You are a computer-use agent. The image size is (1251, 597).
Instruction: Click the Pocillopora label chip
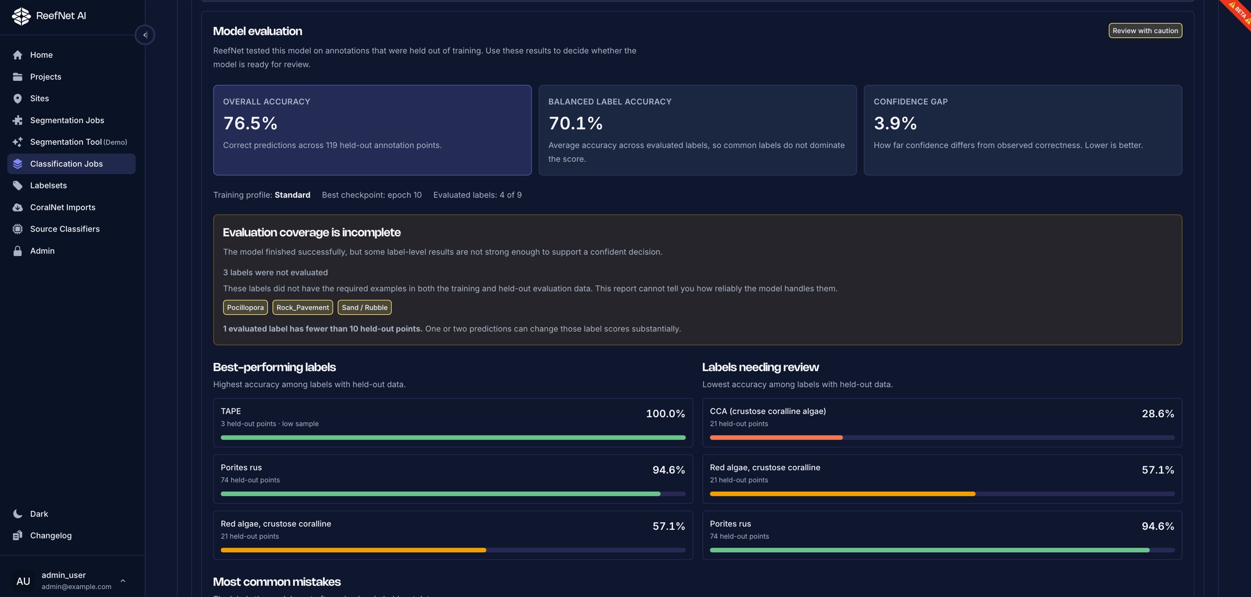(246, 307)
